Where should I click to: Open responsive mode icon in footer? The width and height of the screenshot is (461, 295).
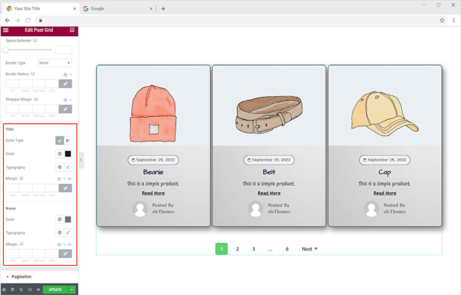pyautogui.click(x=30, y=290)
